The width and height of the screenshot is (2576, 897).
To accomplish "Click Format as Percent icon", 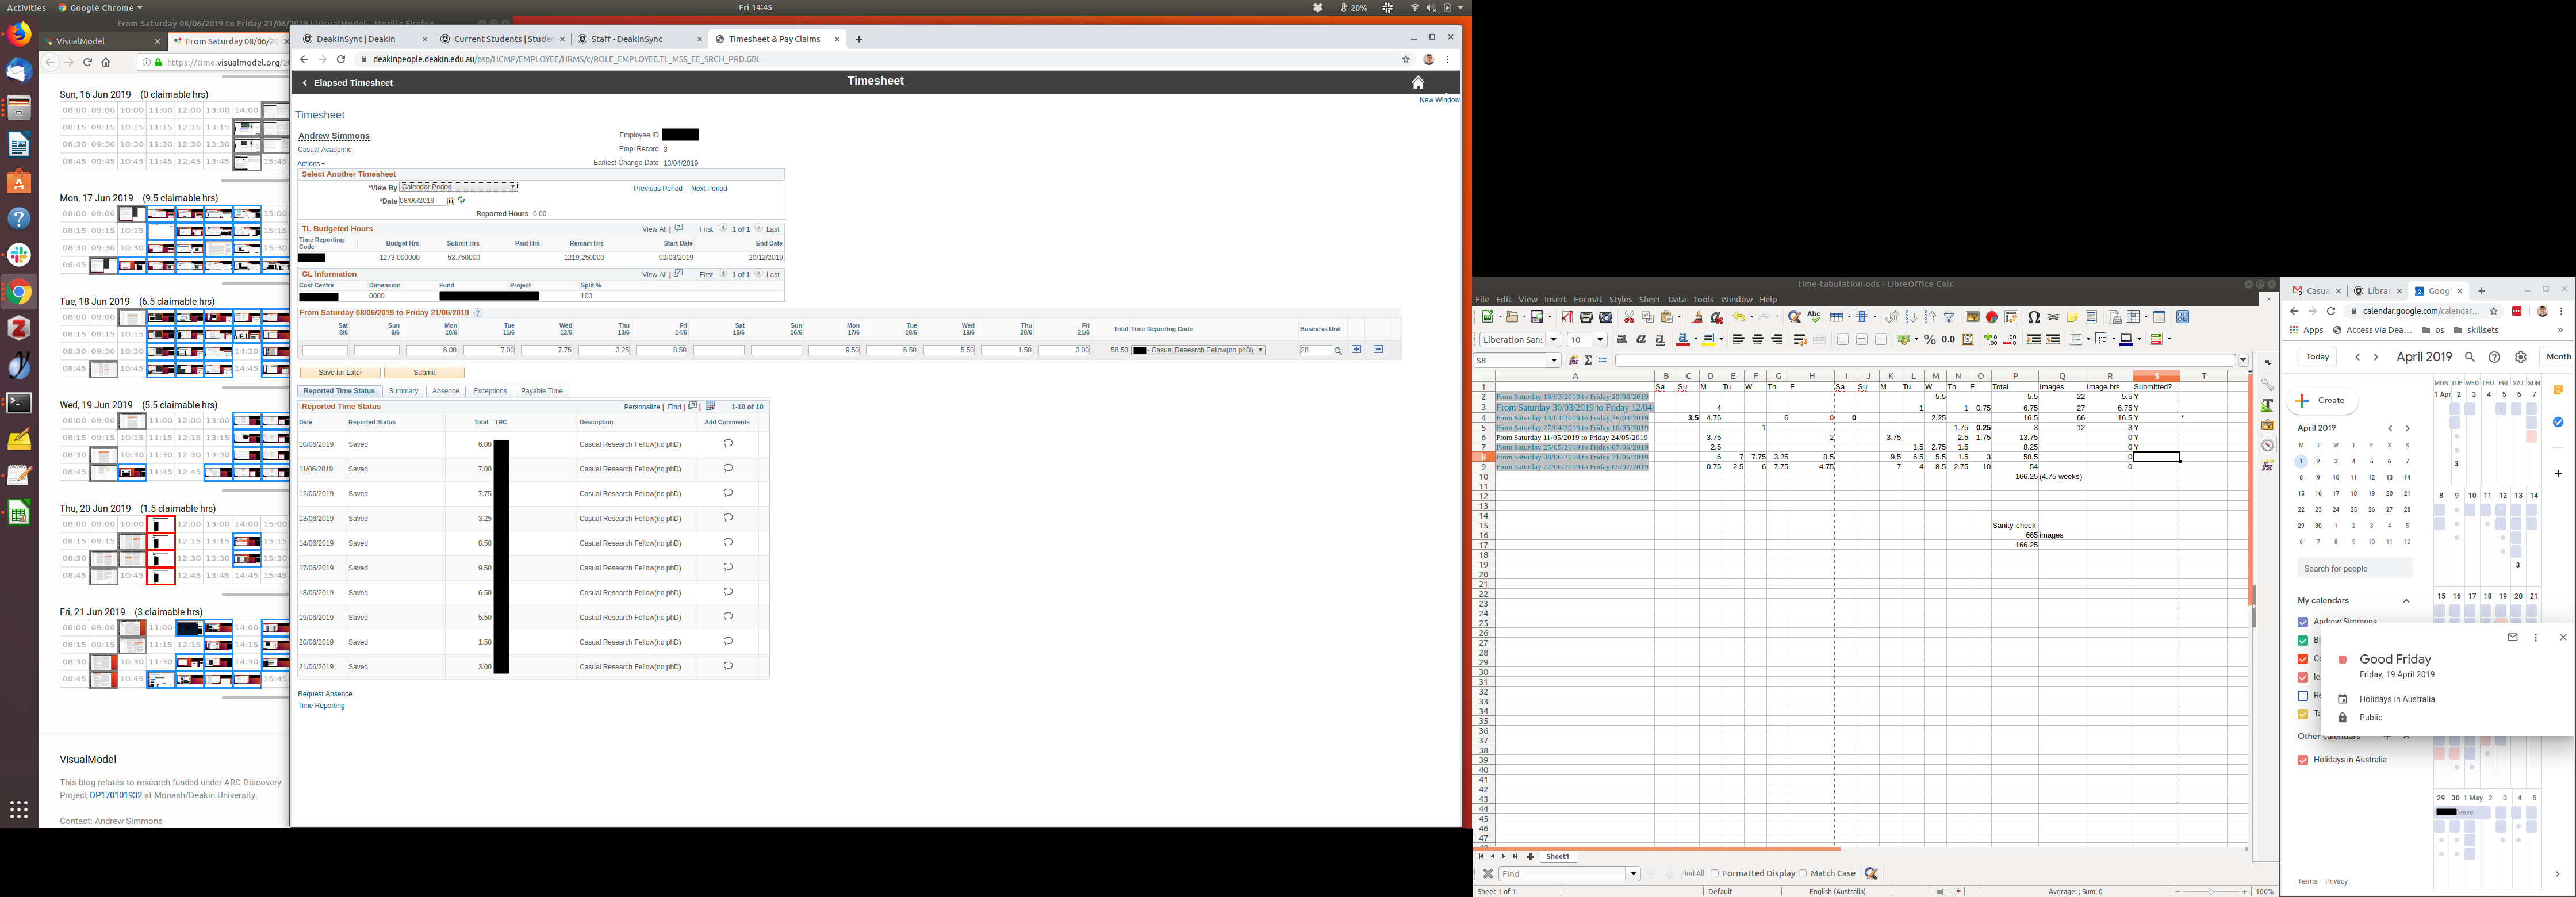I will (x=1930, y=340).
